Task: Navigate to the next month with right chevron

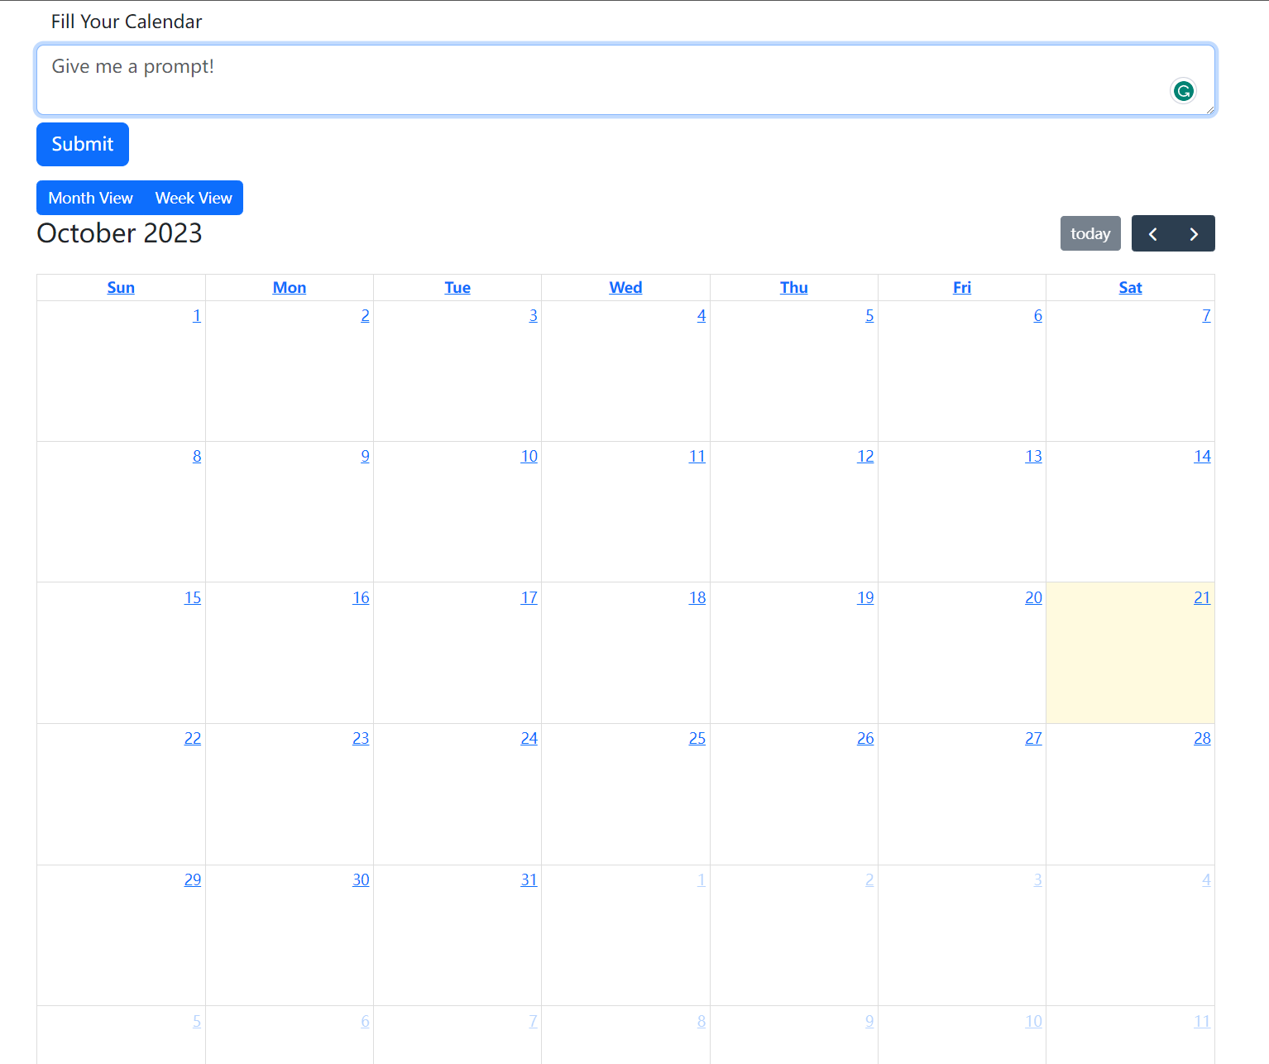Action: point(1194,233)
